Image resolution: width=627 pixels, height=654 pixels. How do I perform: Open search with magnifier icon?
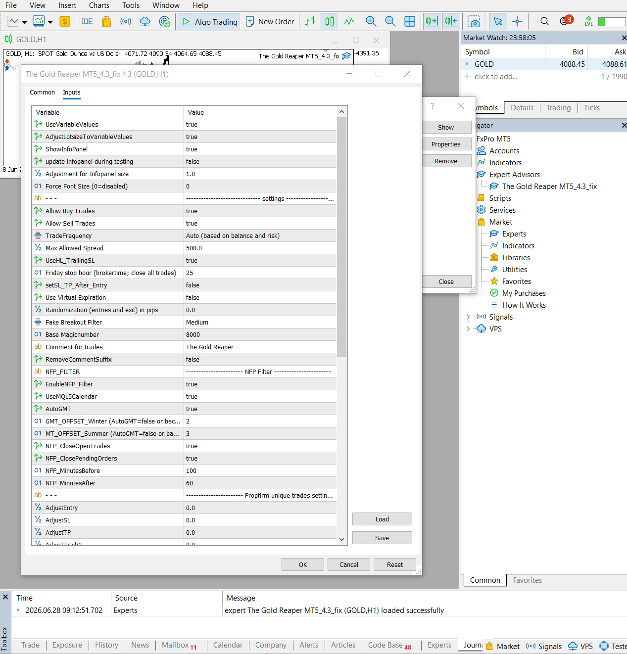[x=544, y=21]
